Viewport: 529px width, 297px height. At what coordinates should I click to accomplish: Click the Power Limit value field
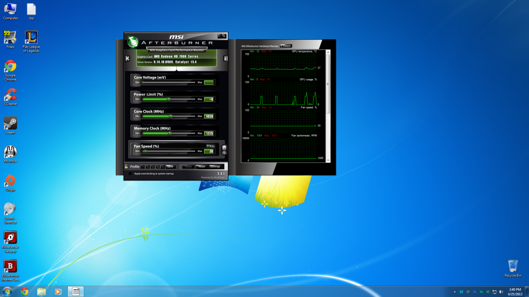pos(209,100)
